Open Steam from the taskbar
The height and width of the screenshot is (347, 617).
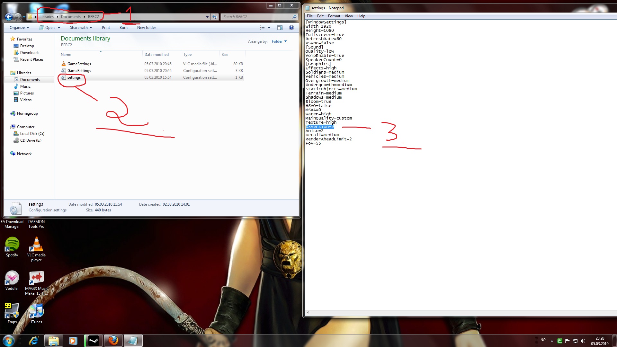coord(94,341)
